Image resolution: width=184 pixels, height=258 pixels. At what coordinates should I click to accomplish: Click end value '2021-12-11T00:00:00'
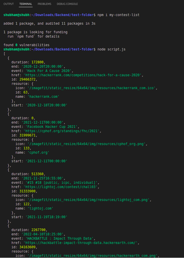[43, 122]
